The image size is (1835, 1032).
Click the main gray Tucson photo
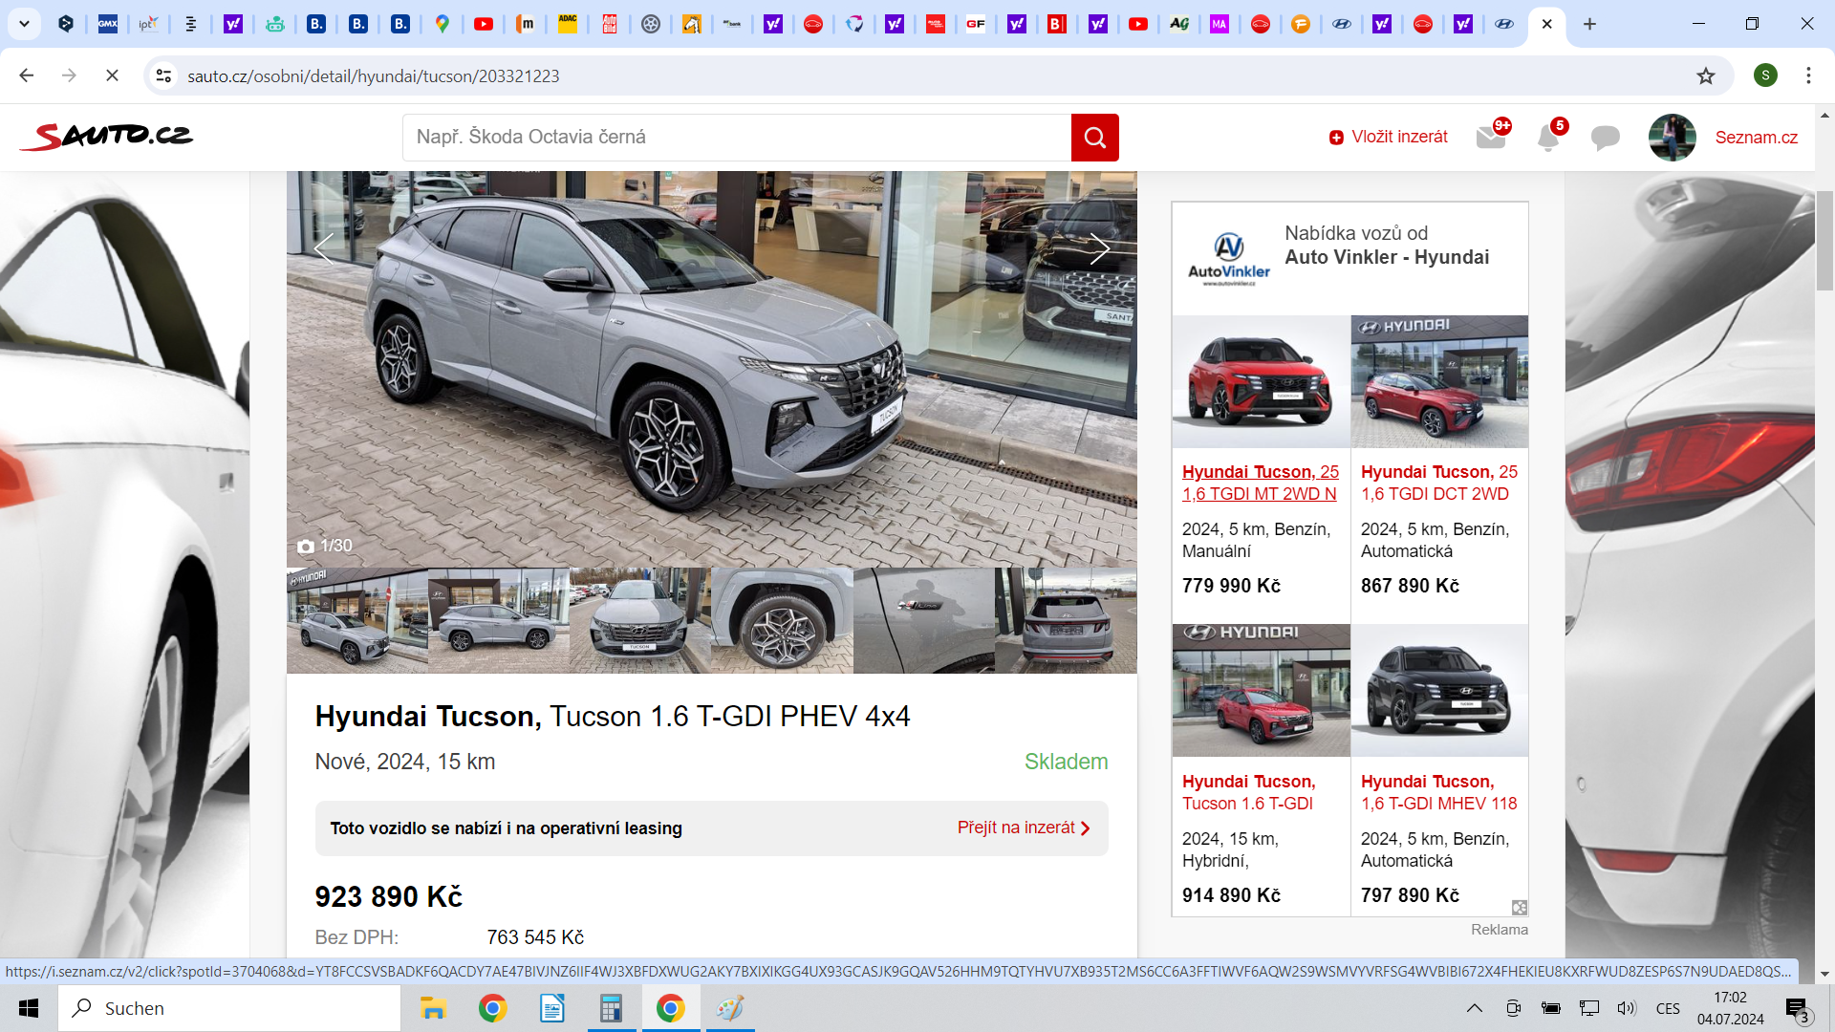tap(712, 370)
